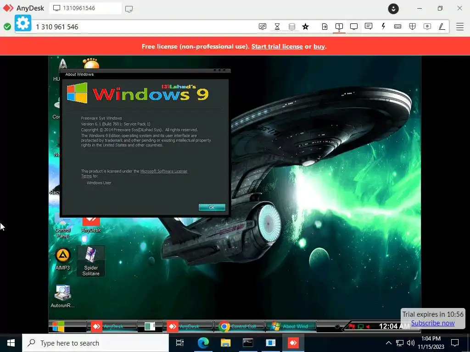This screenshot has width=470, height=352.
Task: Open the Microsoft Software License Terms link
Action: [x=164, y=171]
